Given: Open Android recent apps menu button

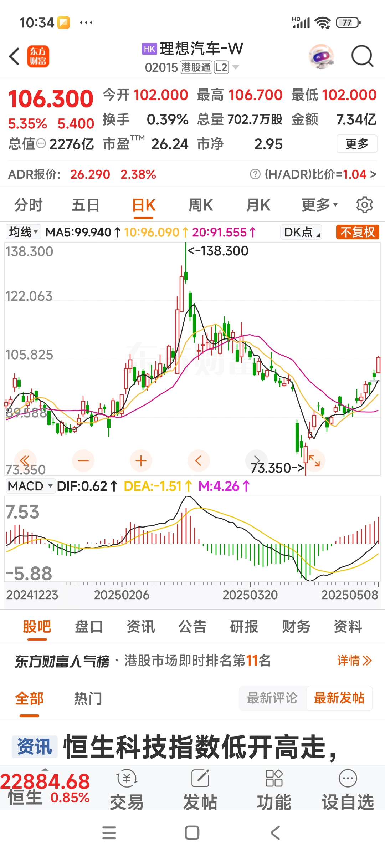Looking at the screenshot, I should pyautogui.click(x=109, y=833).
